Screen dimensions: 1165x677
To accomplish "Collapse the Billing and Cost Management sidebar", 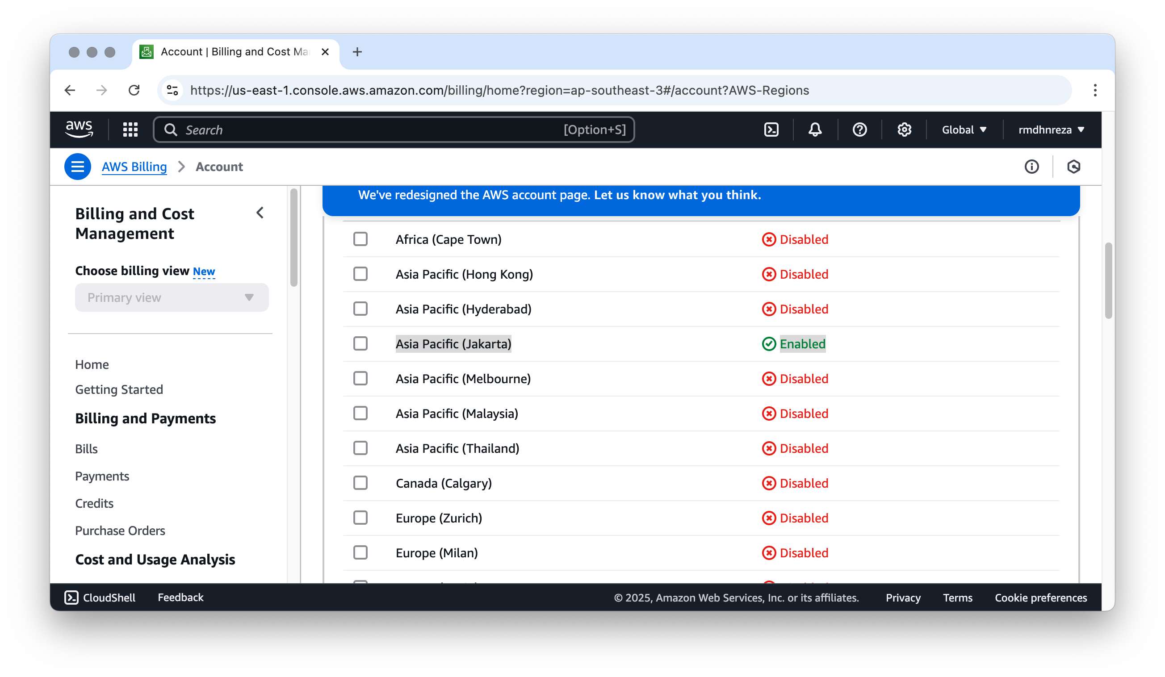I will [260, 213].
